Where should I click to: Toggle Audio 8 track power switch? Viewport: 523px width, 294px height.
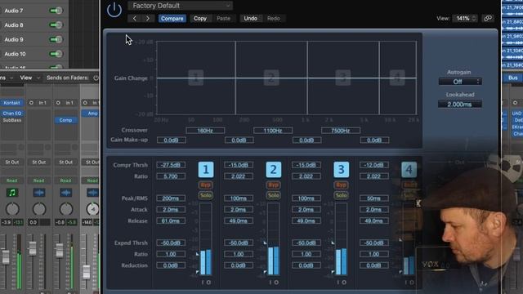coord(56,25)
